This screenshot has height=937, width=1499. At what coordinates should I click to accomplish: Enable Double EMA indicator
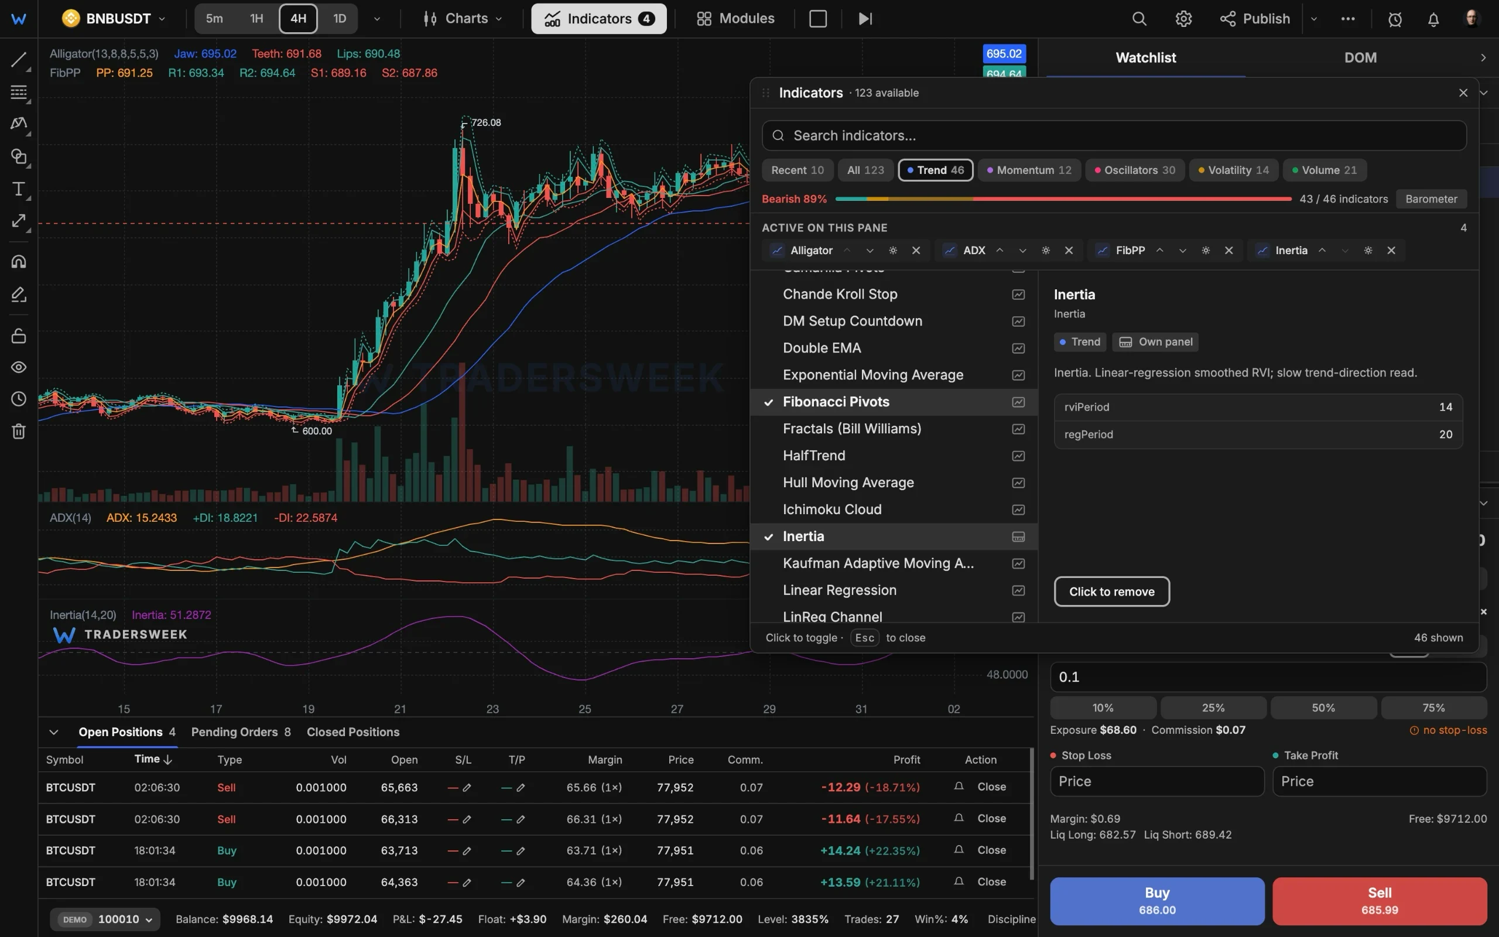[x=893, y=348]
